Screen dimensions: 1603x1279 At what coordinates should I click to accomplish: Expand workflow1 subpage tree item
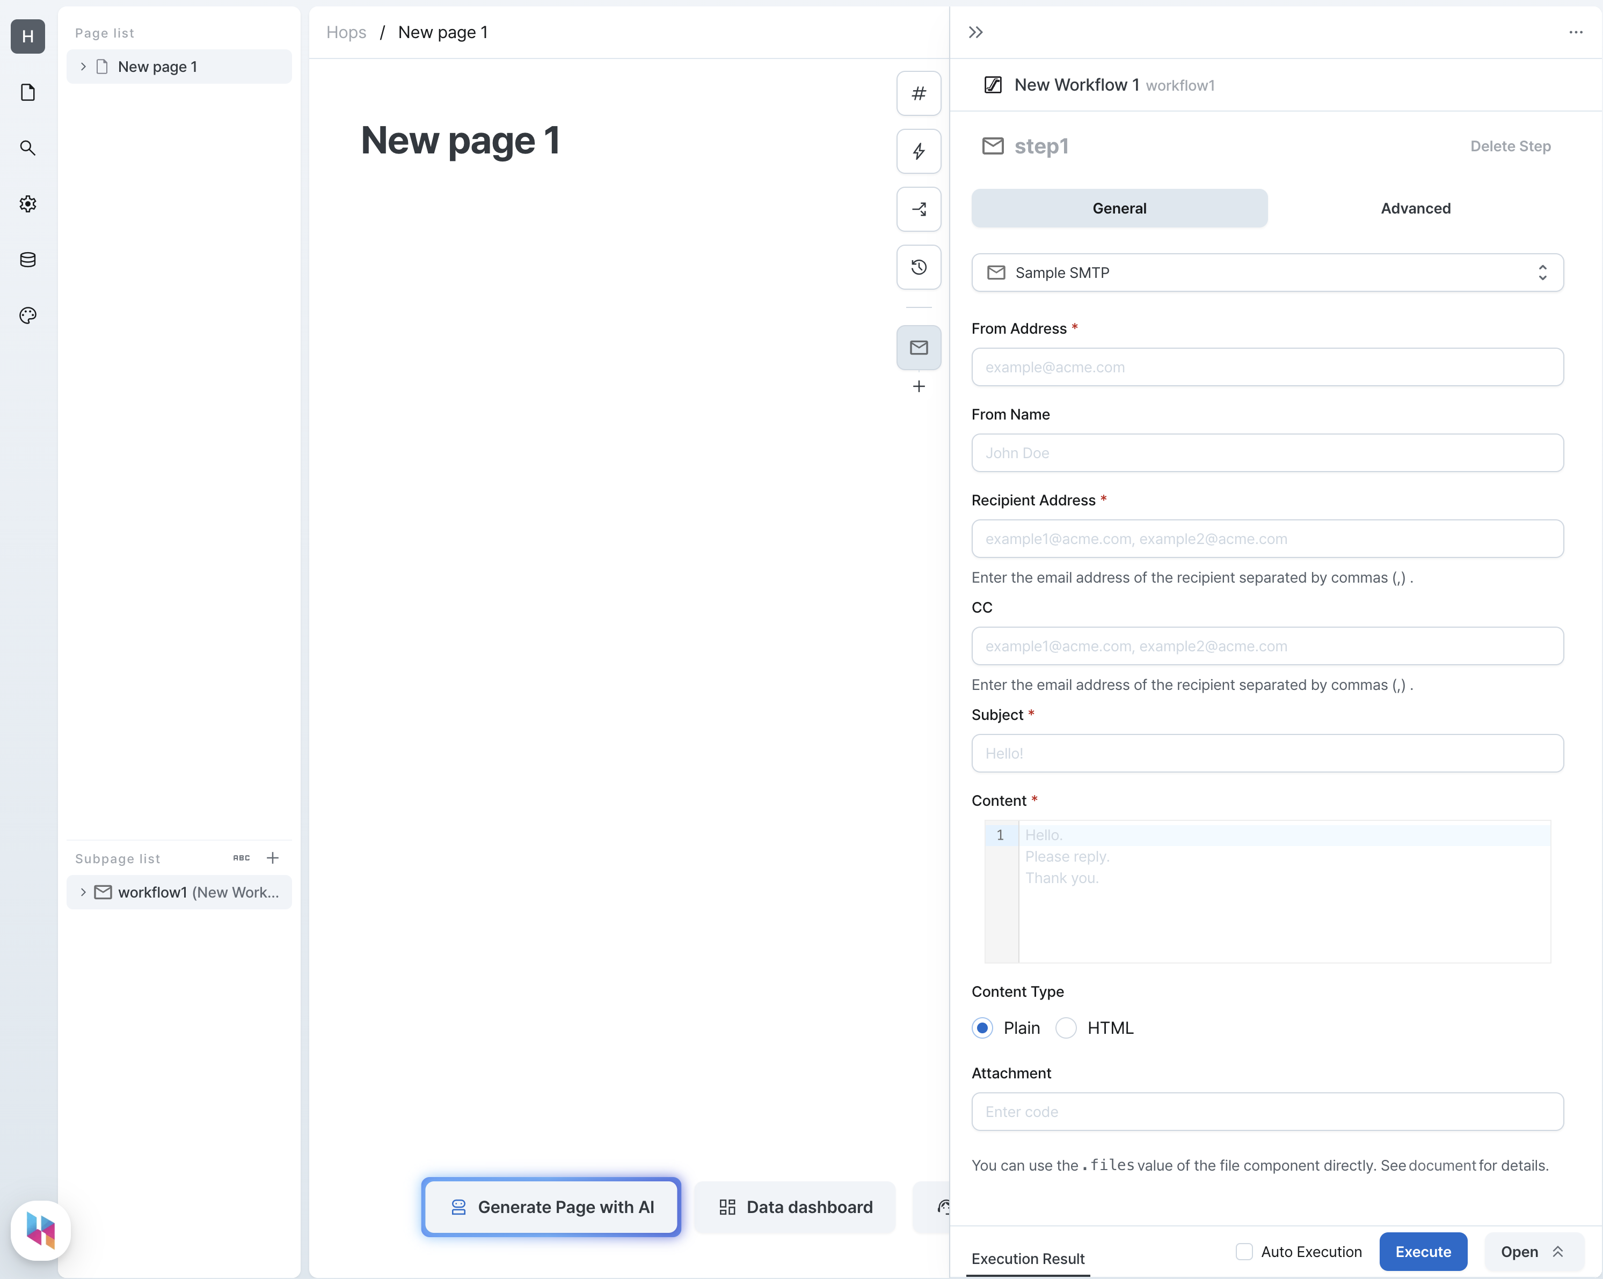[x=81, y=892]
